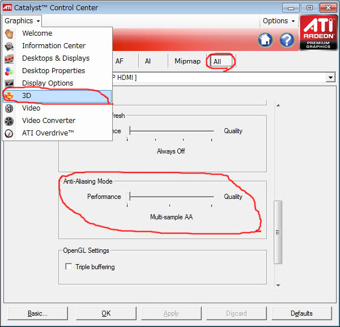Open the Video menu entry
The width and height of the screenshot is (340, 327).
(x=57, y=108)
